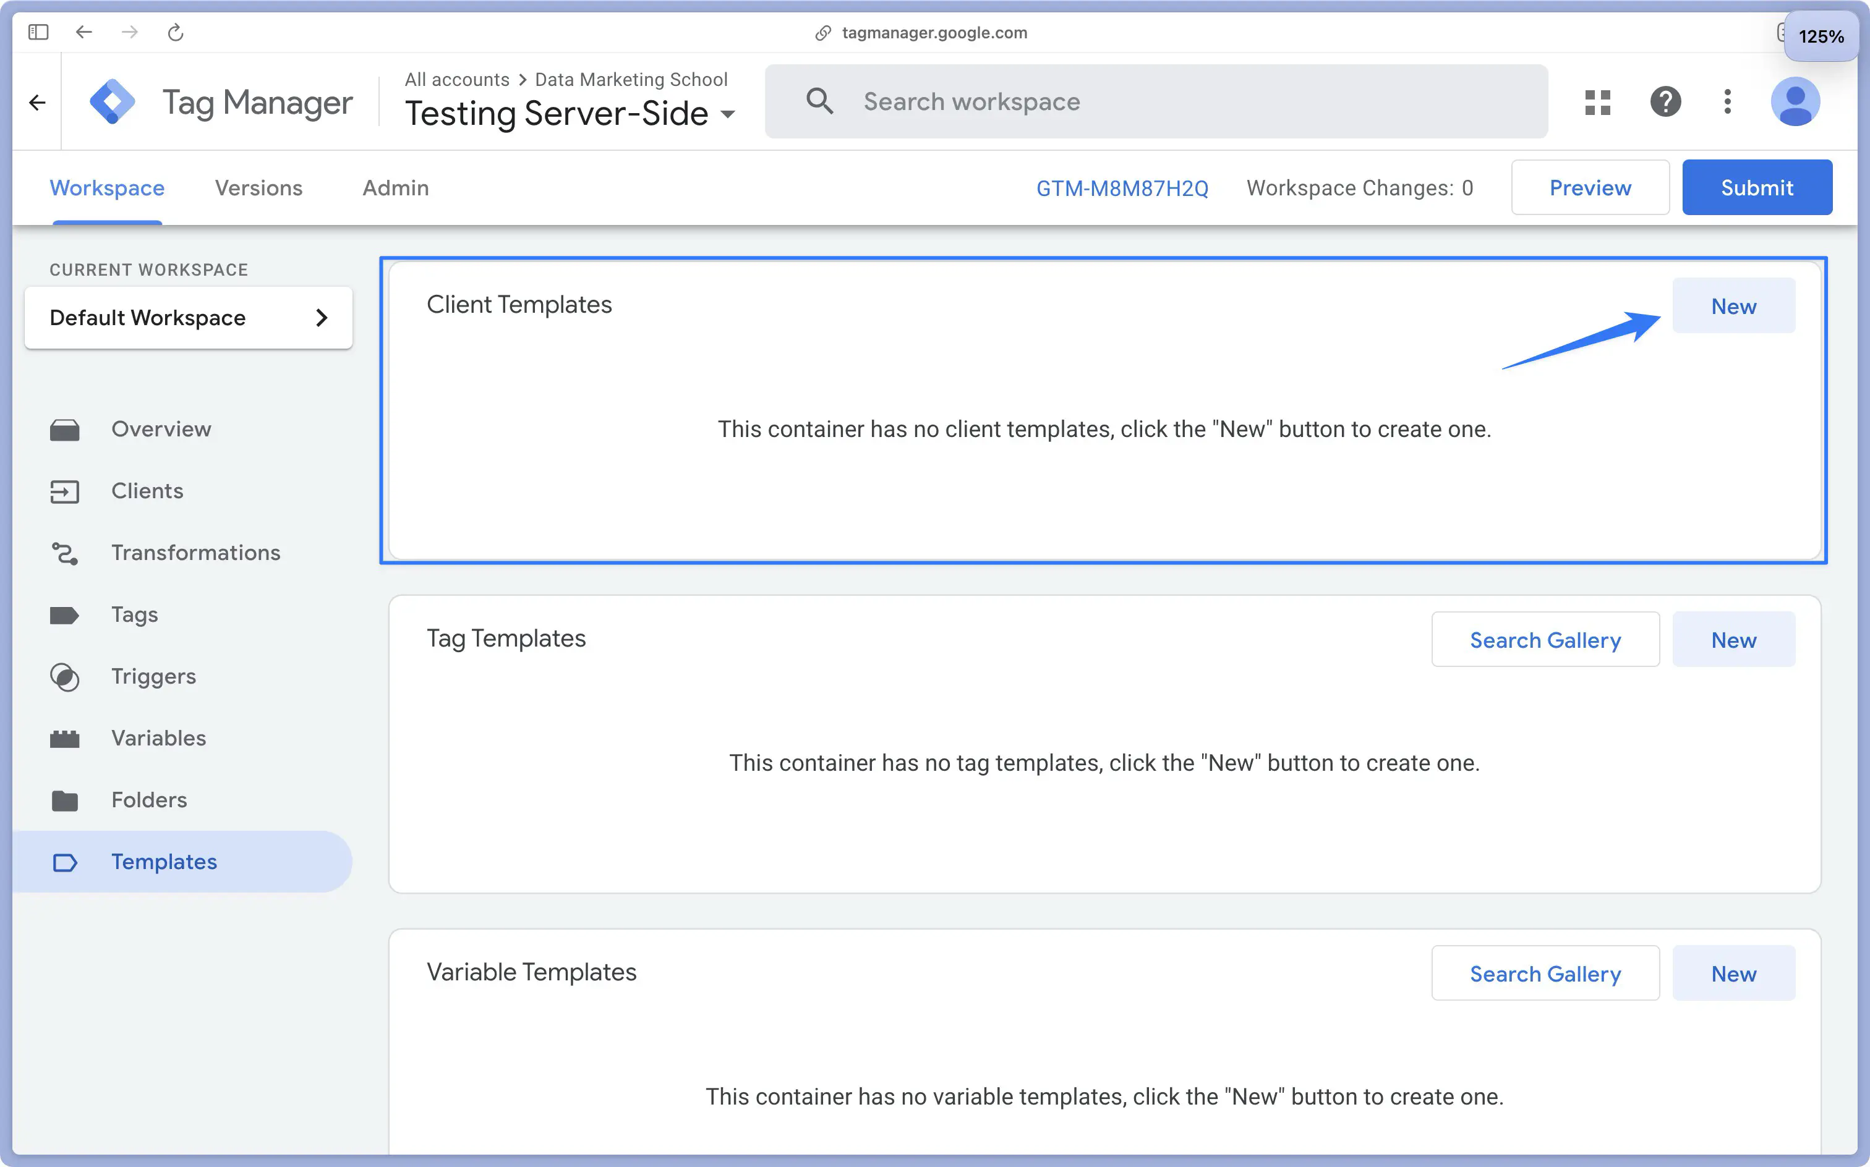This screenshot has width=1870, height=1167.
Task: Search Gallery for Tag Templates
Action: 1545,639
